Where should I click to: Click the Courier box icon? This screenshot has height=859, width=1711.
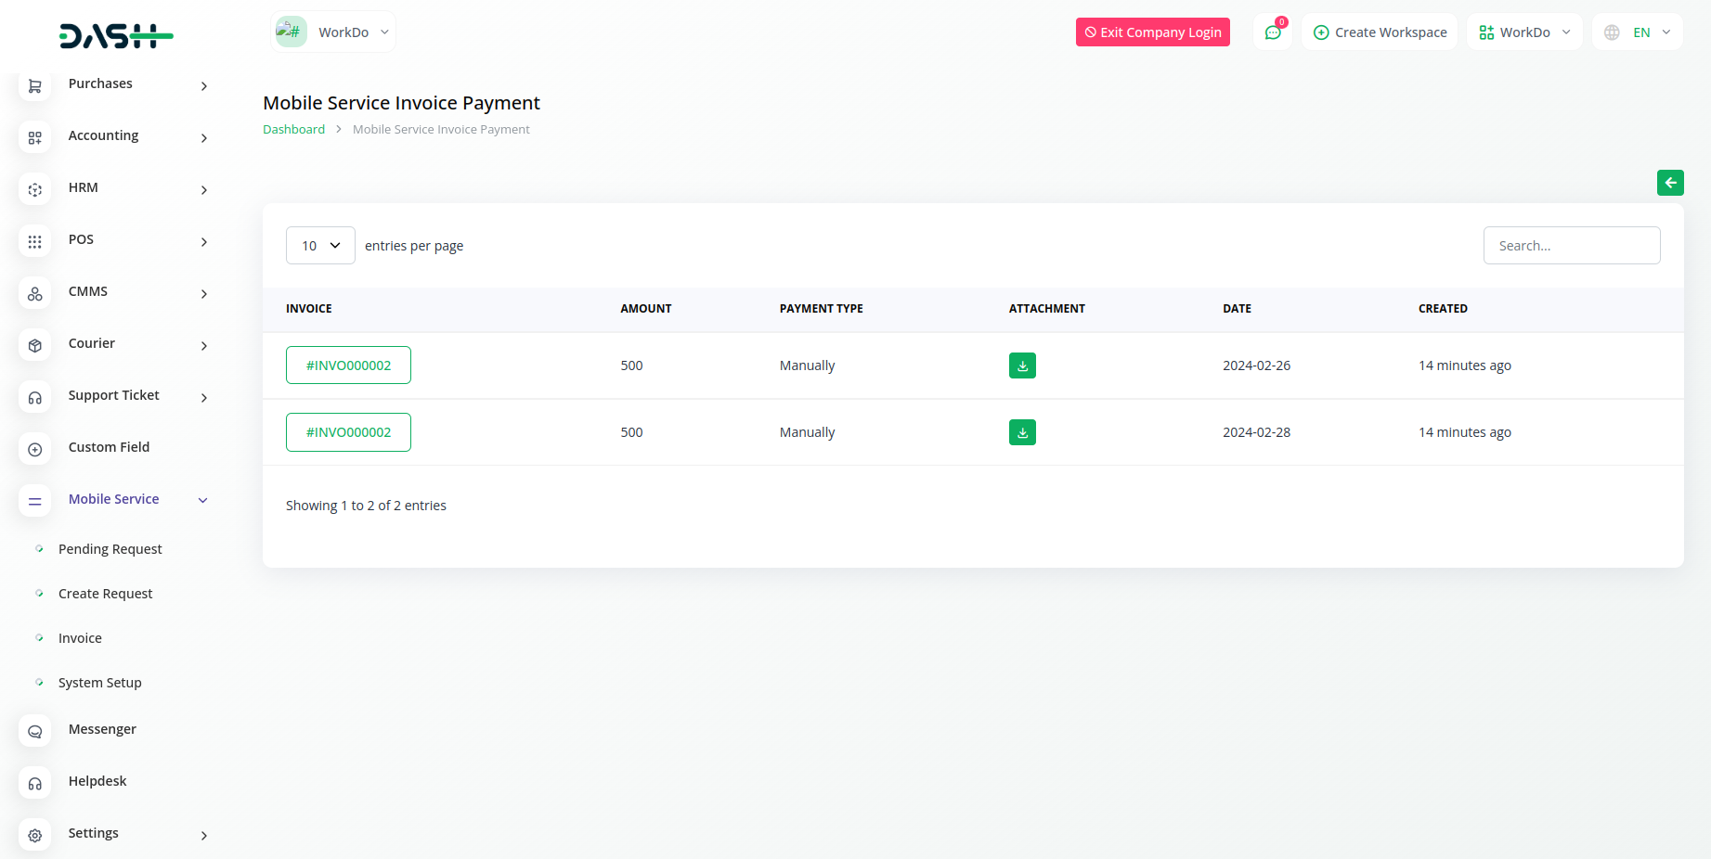[x=35, y=345]
